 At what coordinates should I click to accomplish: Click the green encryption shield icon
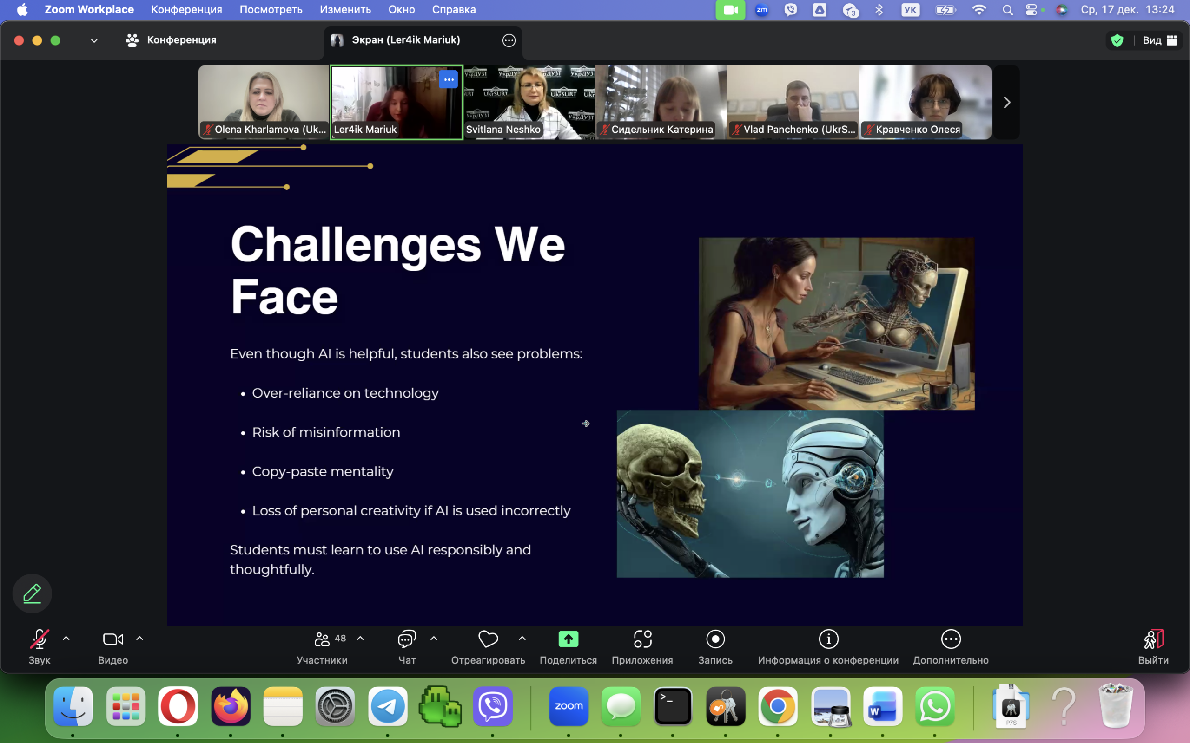pos(1117,40)
